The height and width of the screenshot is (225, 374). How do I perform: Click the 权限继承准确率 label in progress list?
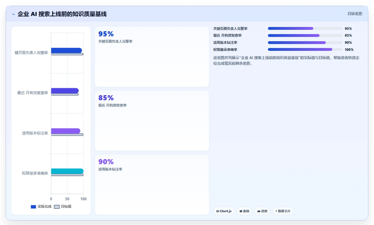point(225,49)
